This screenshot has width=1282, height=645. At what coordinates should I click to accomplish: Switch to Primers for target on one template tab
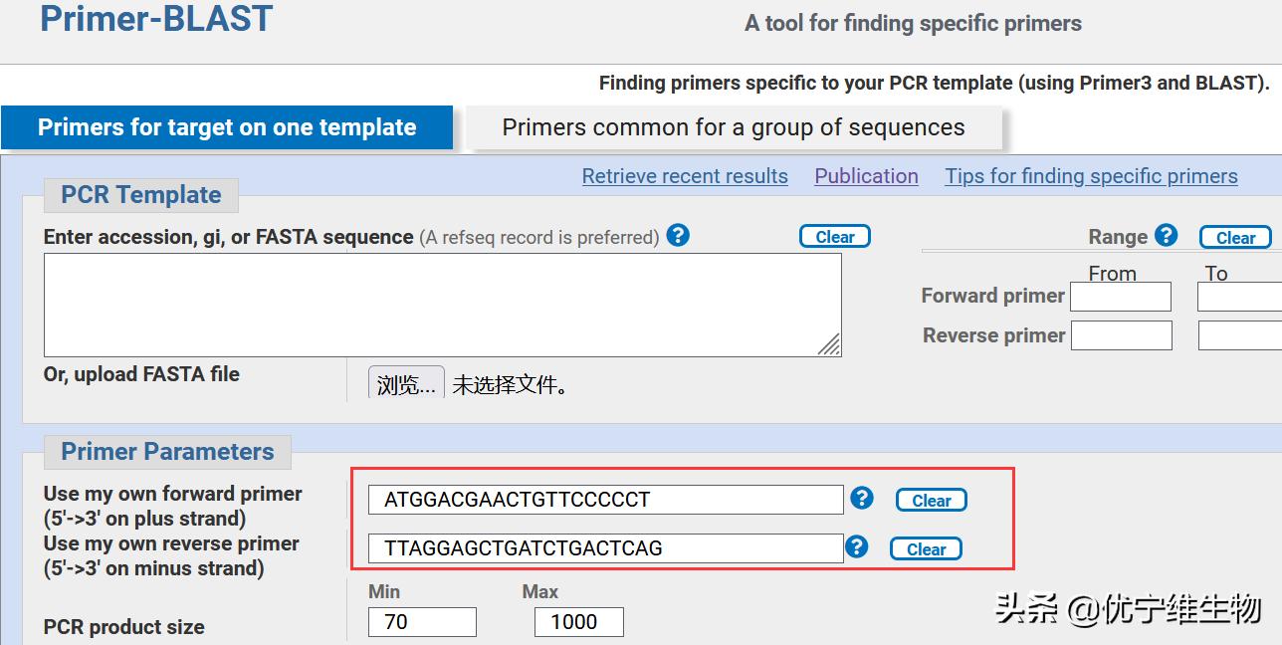227,127
